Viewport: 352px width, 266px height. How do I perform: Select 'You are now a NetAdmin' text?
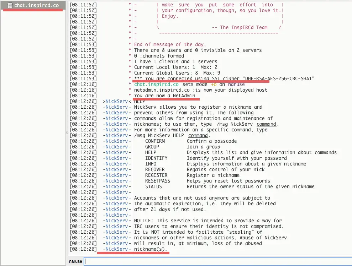click(164, 96)
